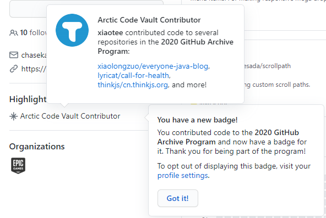Screen dimensions: 326x218
Task: Click the partially hidden email address text
Action: [x=34, y=55]
